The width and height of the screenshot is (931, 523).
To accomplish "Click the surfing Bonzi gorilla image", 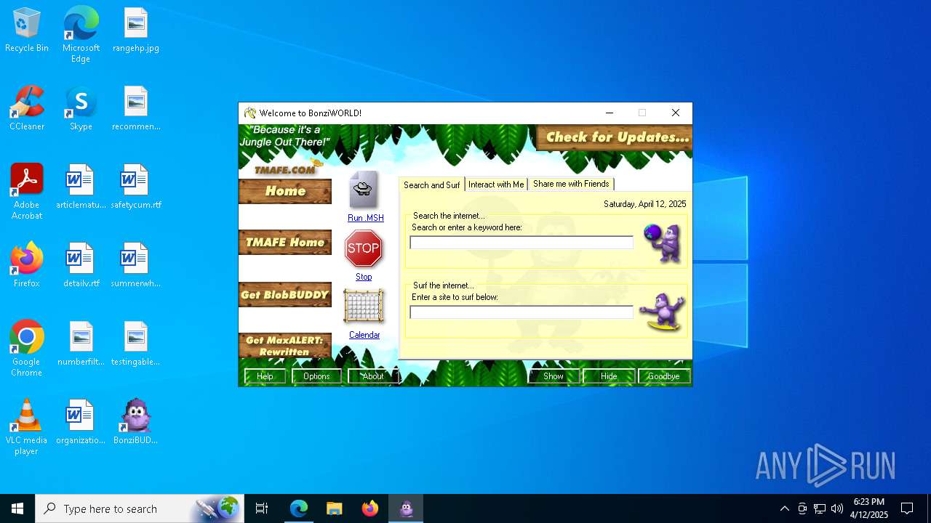I will click(x=663, y=312).
